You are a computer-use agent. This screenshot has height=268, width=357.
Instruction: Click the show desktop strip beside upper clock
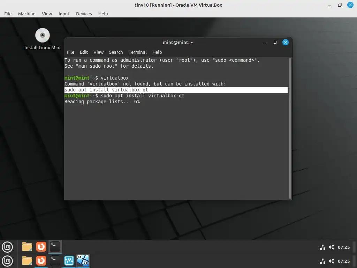pos(355,247)
